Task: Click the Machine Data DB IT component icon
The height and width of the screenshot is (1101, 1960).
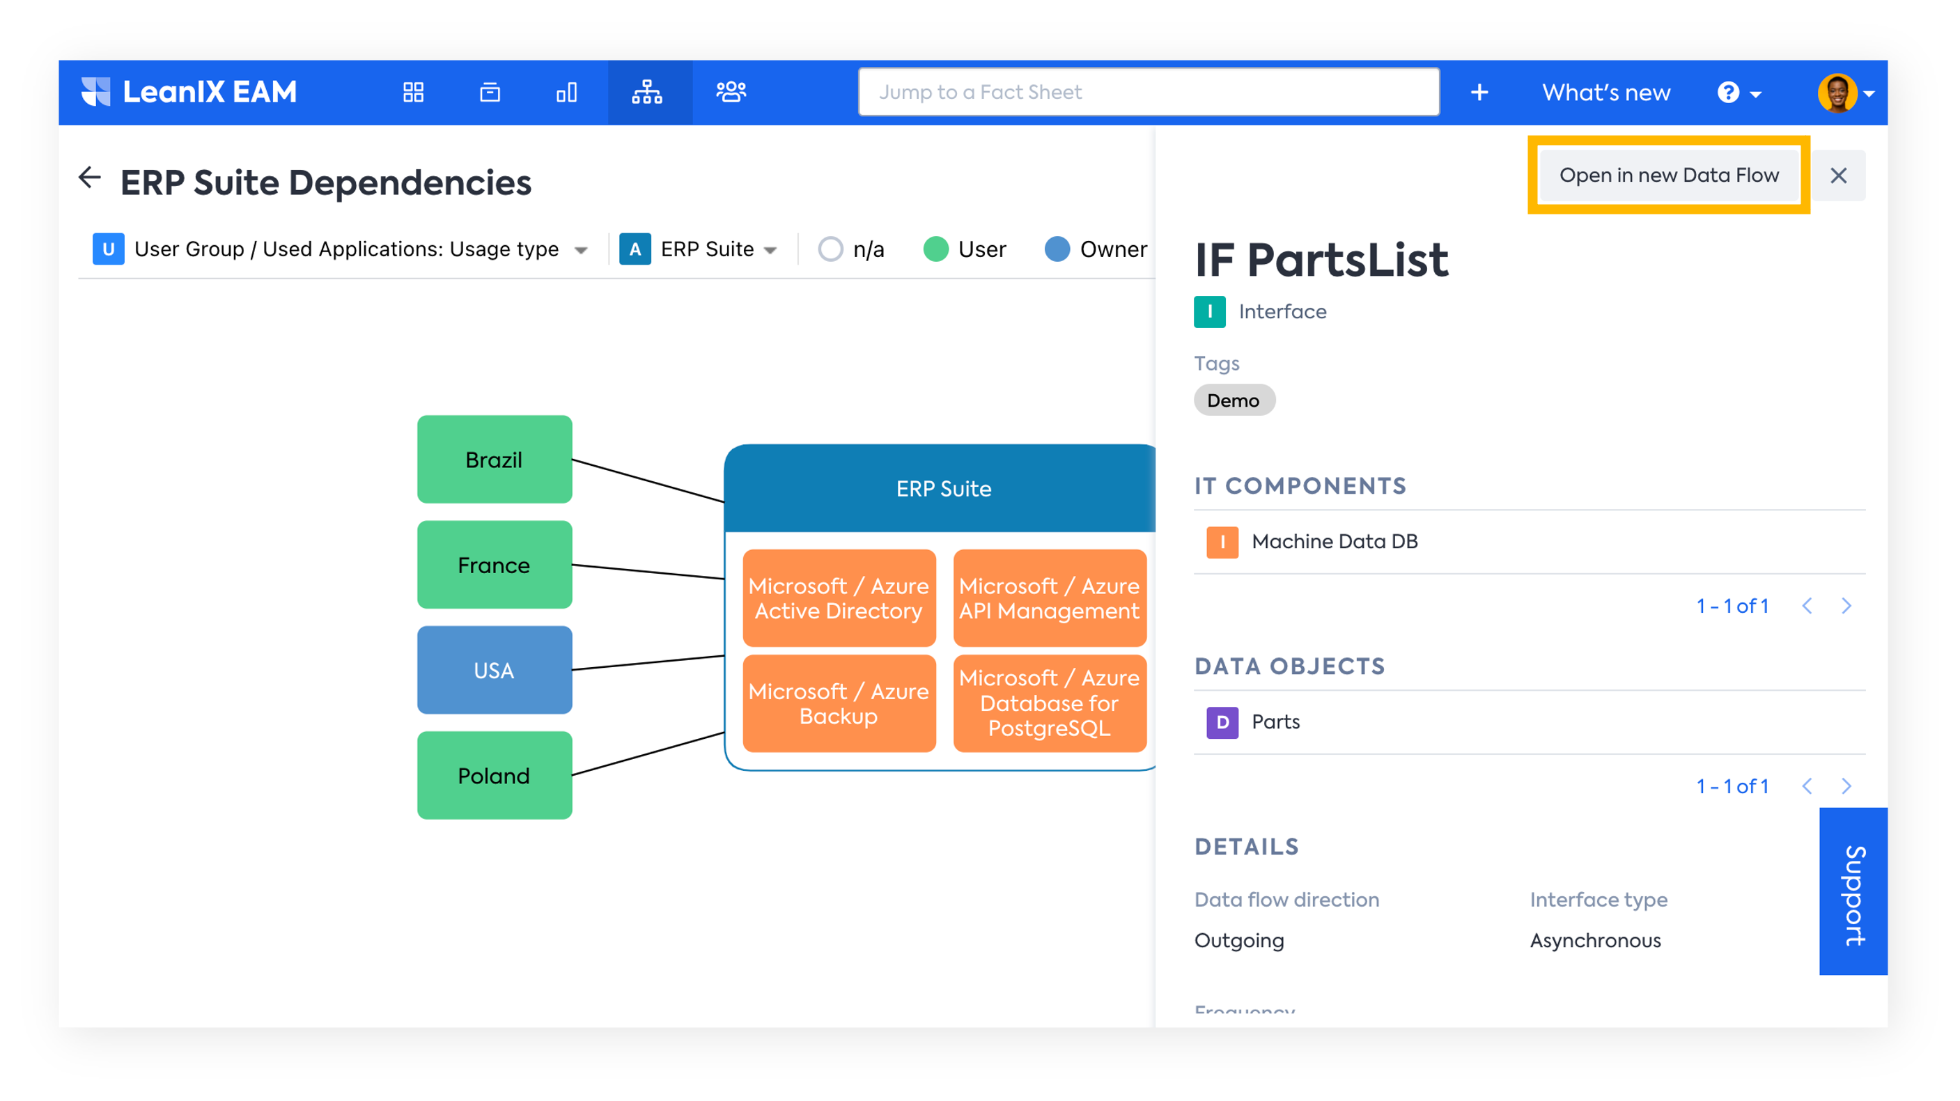Action: [1222, 542]
